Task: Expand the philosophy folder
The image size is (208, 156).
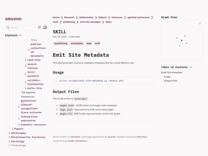Action: [x=9, y=133]
